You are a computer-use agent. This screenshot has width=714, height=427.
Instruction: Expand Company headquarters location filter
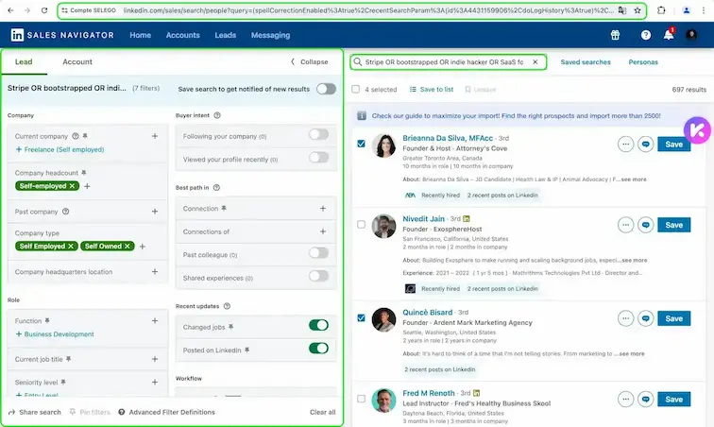[155, 272]
